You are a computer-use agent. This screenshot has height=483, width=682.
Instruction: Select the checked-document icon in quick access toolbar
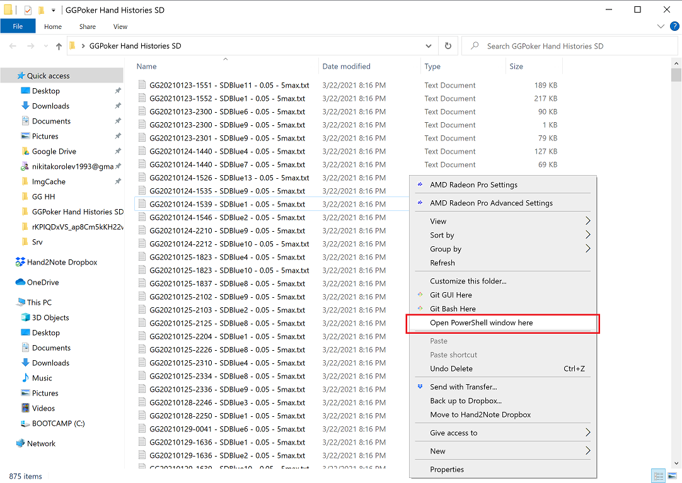[26, 9]
